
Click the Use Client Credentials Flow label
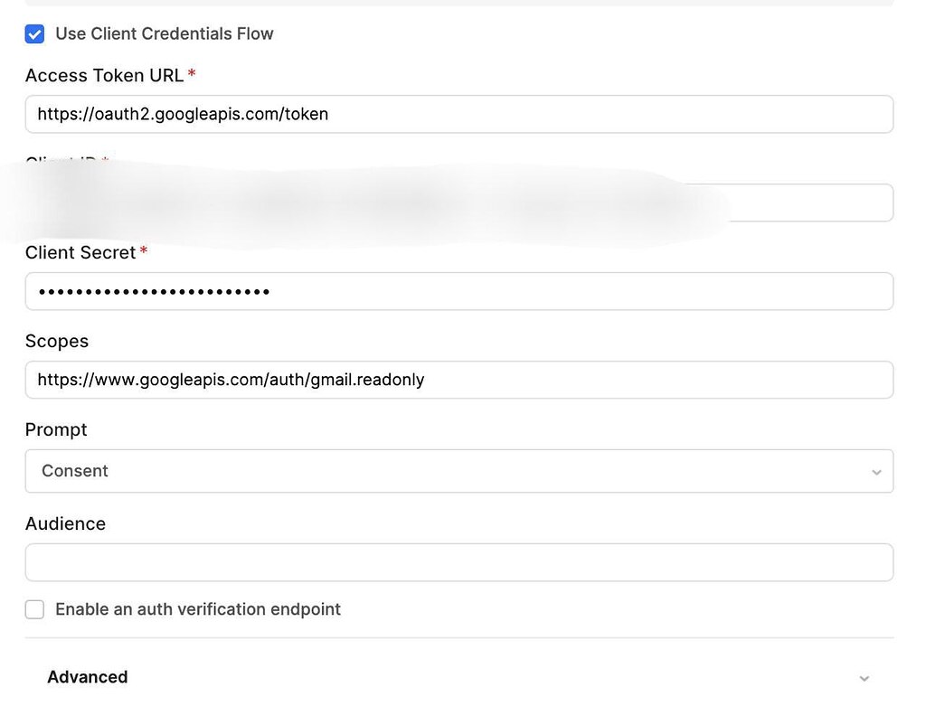tap(165, 33)
